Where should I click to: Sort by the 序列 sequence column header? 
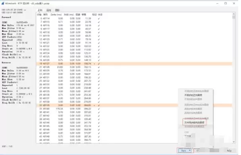click(45, 15)
